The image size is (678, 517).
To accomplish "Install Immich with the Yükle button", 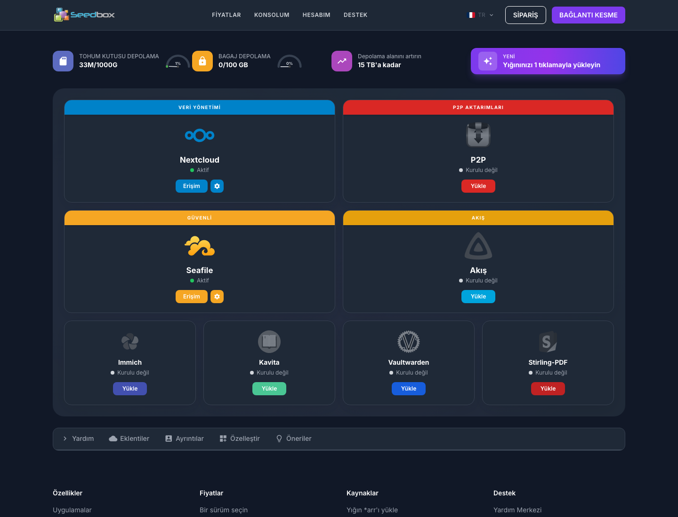I will coord(130,389).
